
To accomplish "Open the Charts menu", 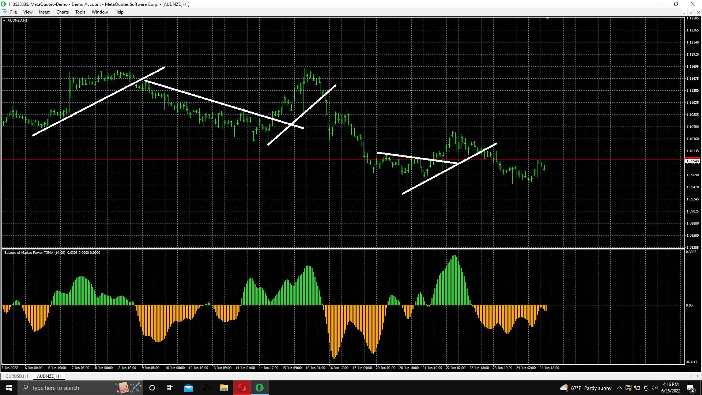I will click(63, 12).
